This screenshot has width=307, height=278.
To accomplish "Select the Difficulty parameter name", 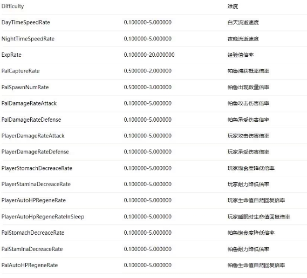I will tap(12, 6).
